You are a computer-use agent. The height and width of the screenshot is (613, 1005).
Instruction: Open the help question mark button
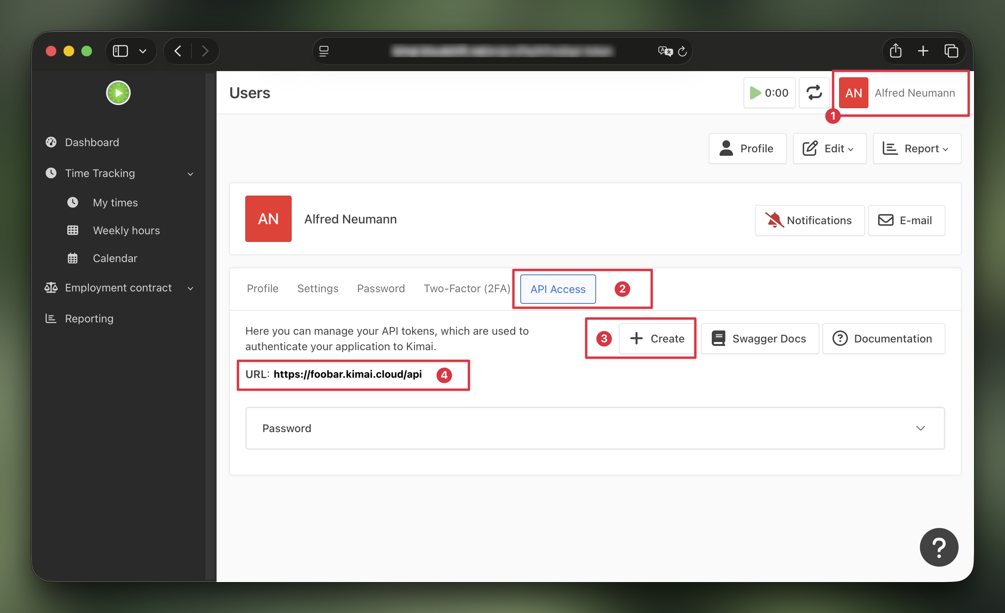pos(939,547)
